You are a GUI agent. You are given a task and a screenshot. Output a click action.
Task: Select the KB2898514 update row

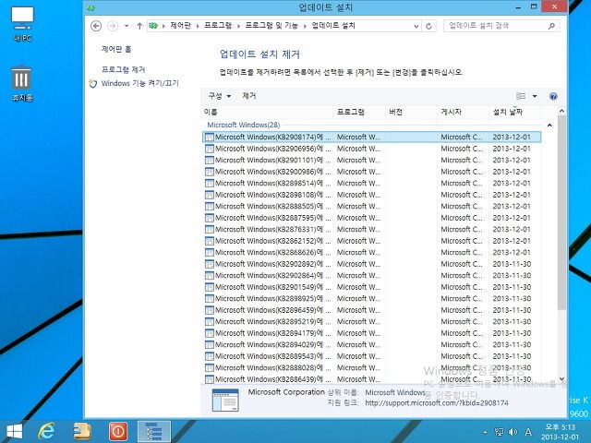pos(371,183)
